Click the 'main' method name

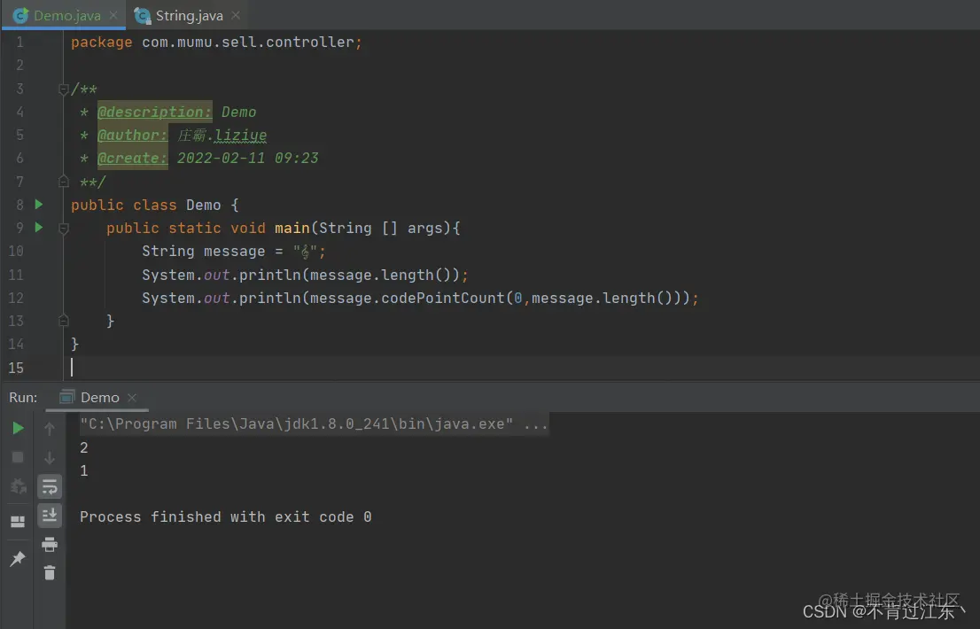[x=292, y=228]
